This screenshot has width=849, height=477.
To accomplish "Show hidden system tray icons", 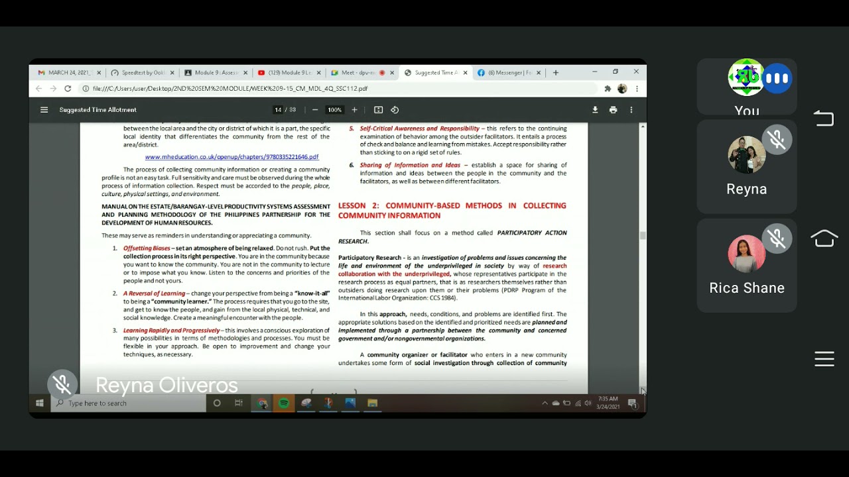I will click(545, 403).
